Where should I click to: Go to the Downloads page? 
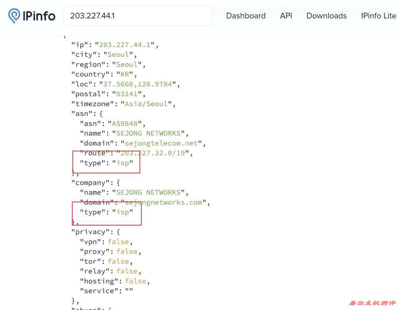(x=326, y=16)
